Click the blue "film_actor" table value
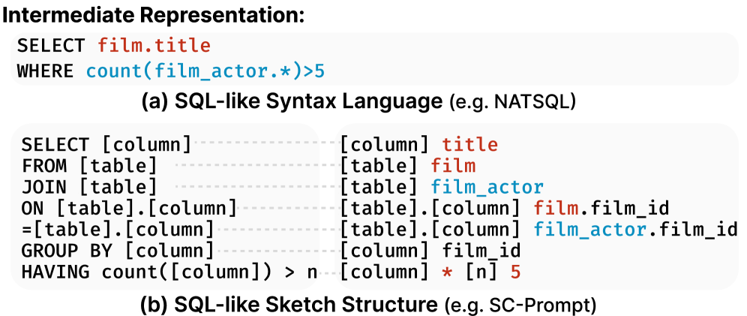 coord(487,186)
